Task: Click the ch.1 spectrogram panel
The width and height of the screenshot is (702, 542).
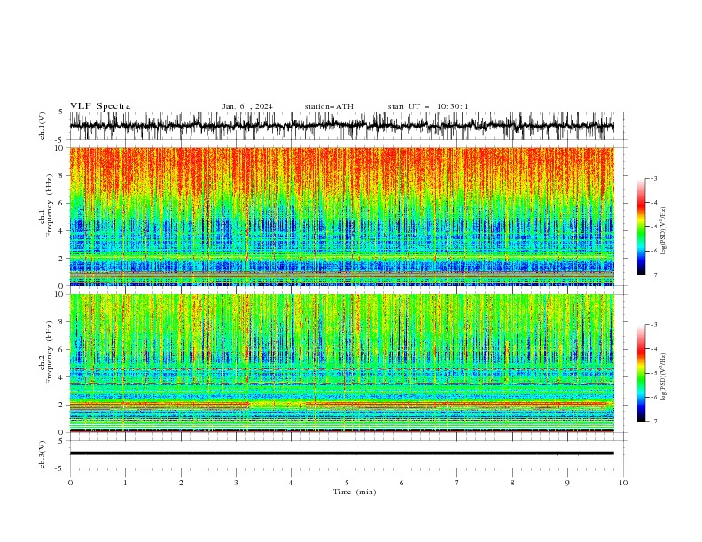Action: 341,216
